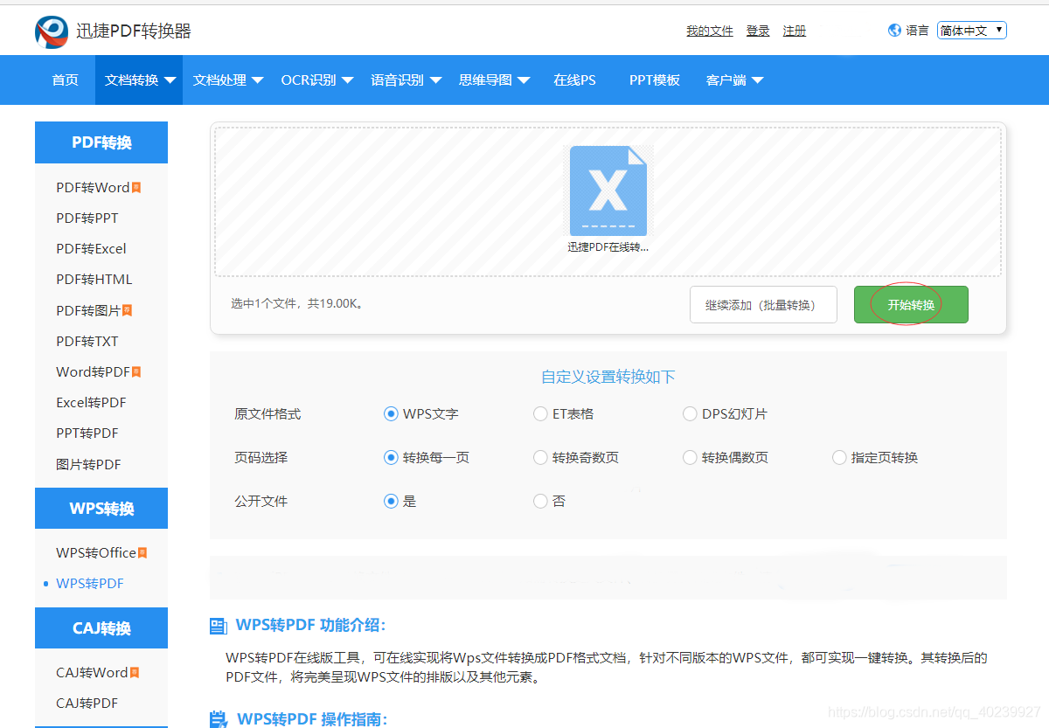Click the 登录 link
This screenshot has width=1049, height=728.
pyautogui.click(x=758, y=31)
